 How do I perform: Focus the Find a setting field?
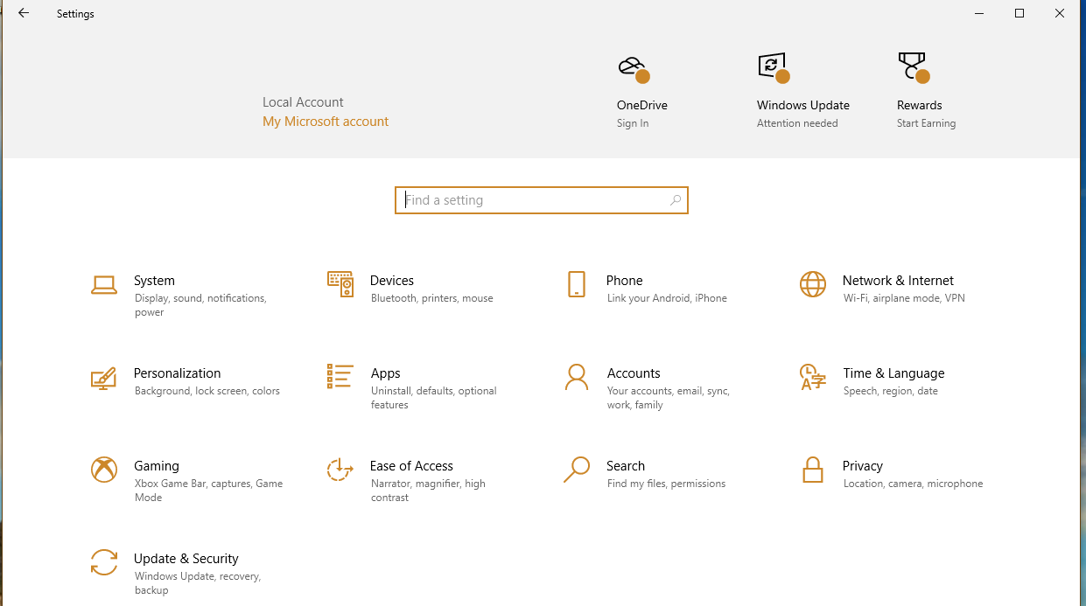click(x=542, y=200)
